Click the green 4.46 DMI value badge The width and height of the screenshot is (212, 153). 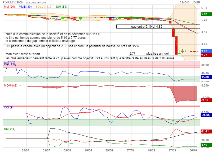(206, 145)
